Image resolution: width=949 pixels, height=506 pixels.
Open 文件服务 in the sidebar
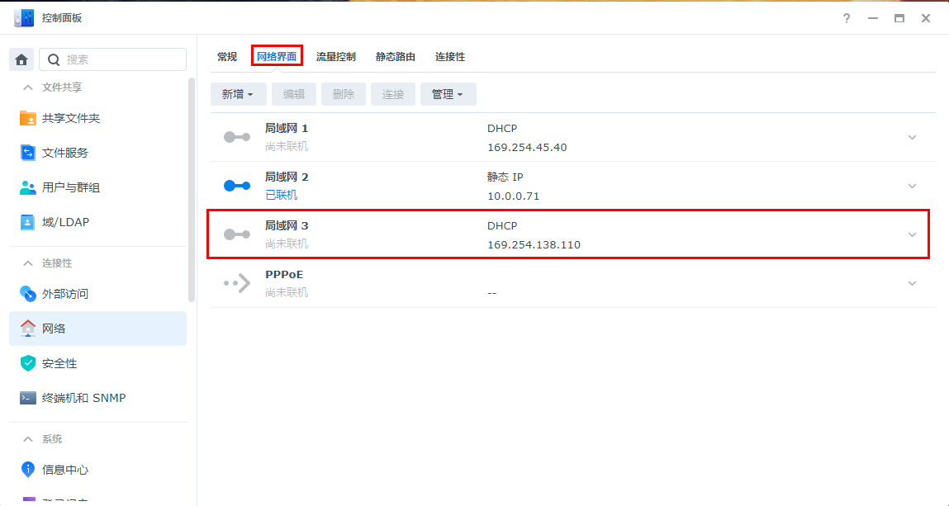pos(64,153)
